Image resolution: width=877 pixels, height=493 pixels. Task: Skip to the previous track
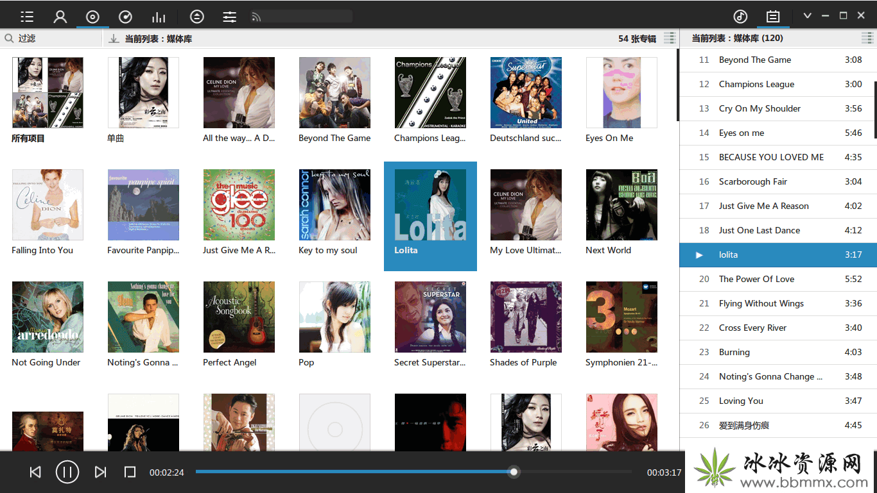(x=35, y=472)
